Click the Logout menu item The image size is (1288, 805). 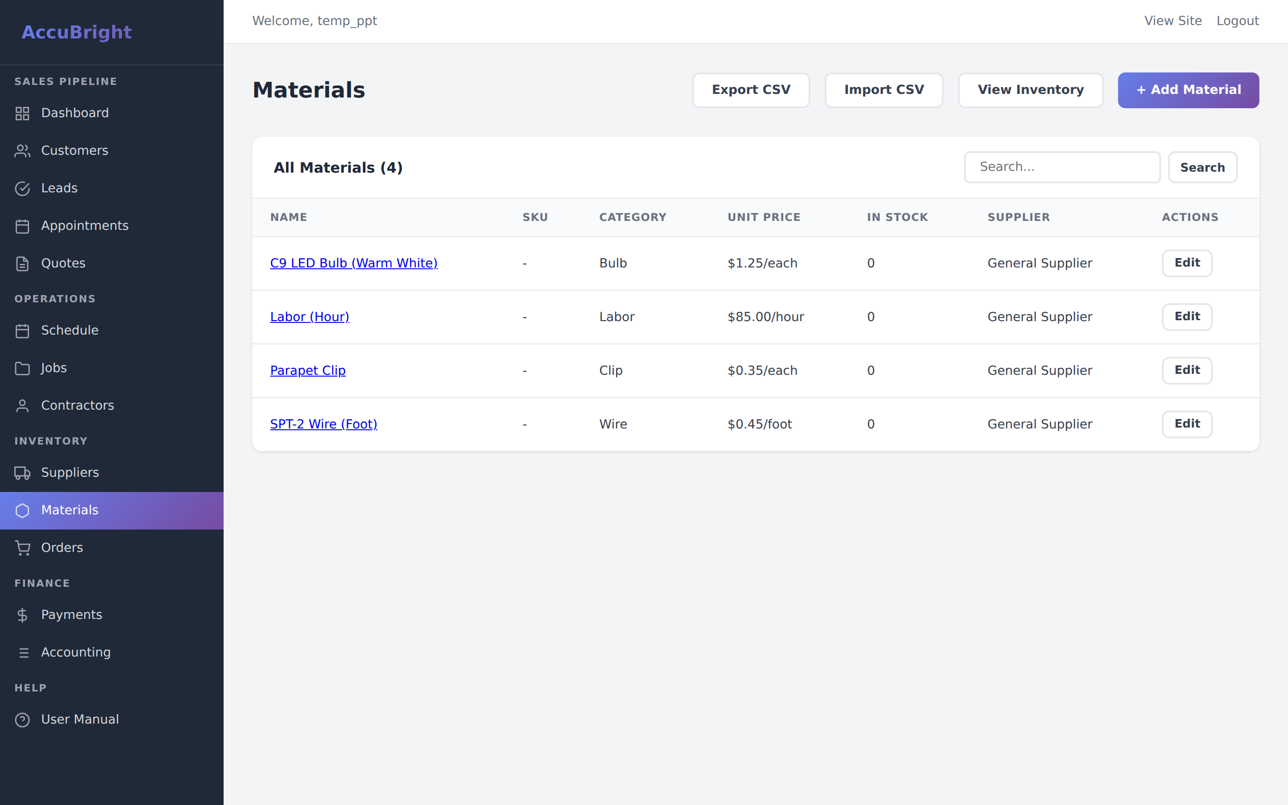pyautogui.click(x=1238, y=21)
